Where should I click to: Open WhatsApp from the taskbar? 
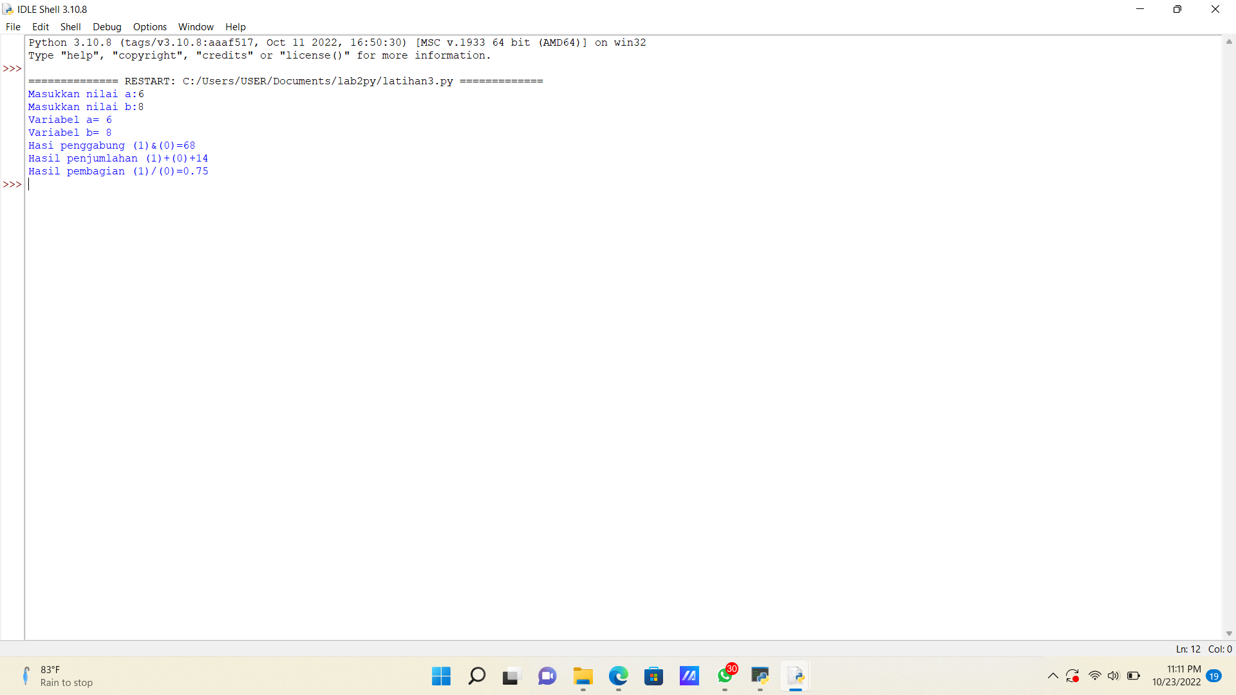click(724, 677)
